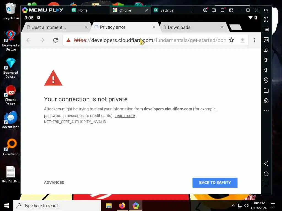Open the keyboard mapping icon

click(266, 30)
